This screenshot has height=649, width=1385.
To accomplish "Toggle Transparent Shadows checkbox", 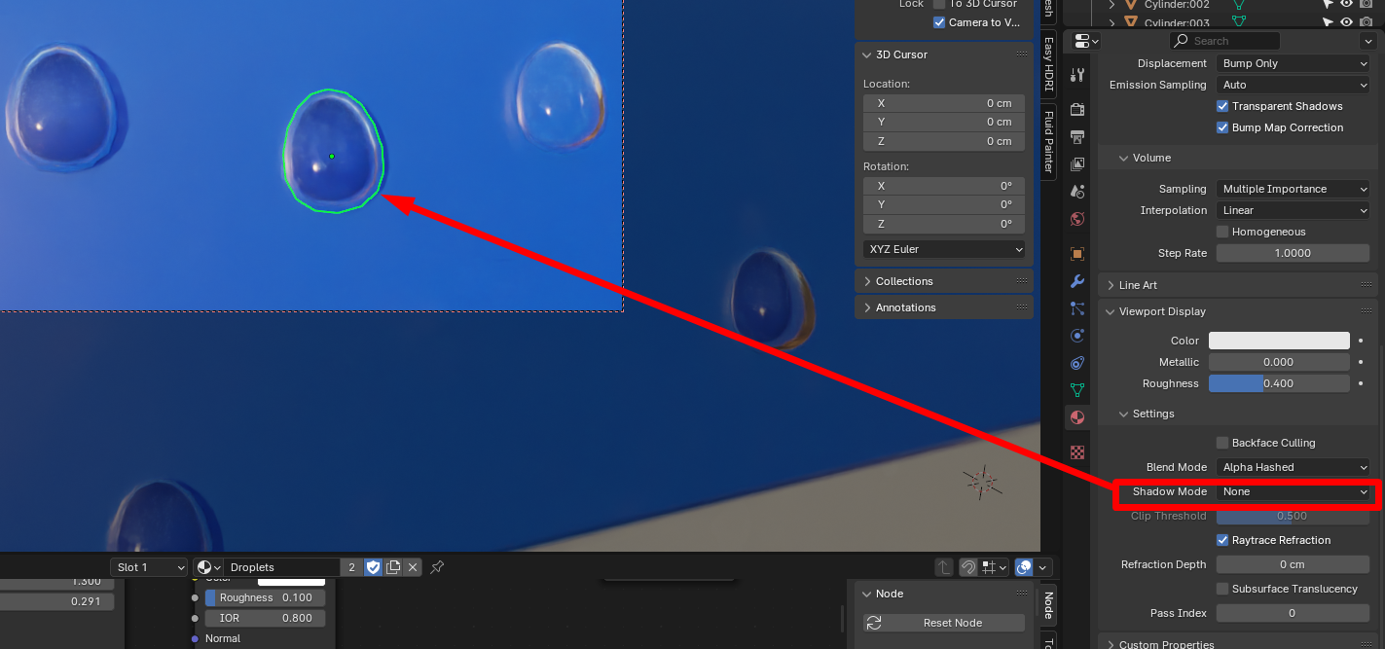I will click(1222, 106).
